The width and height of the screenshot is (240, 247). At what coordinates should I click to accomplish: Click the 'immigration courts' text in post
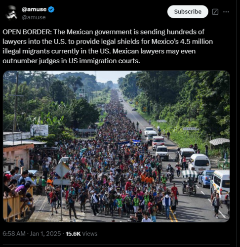tap(110, 61)
